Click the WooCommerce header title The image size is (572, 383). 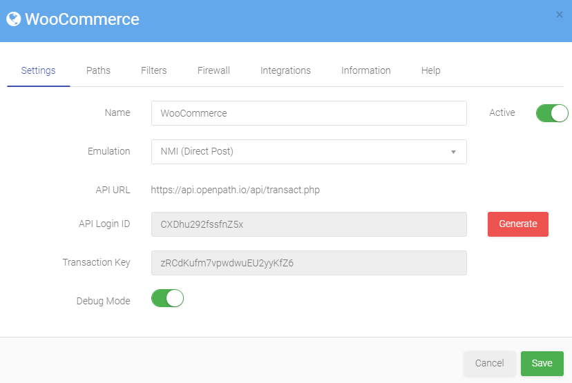click(x=82, y=19)
